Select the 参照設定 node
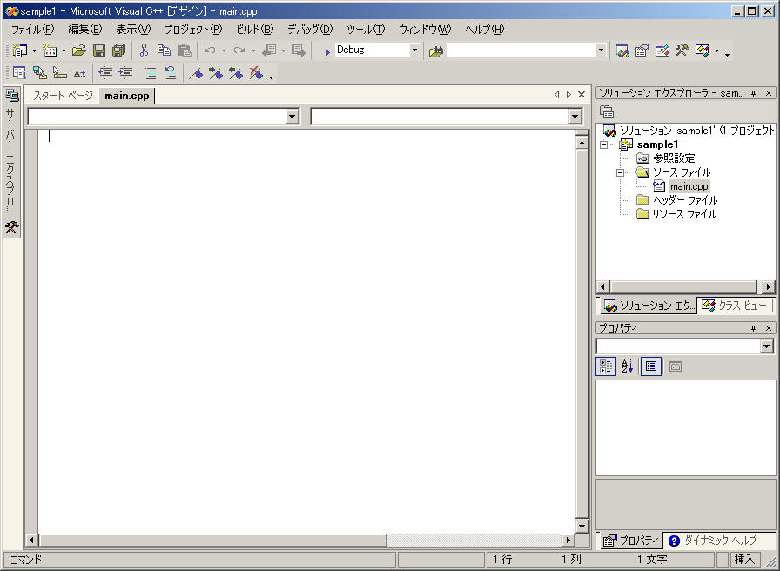 pyautogui.click(x=674, y=158)
